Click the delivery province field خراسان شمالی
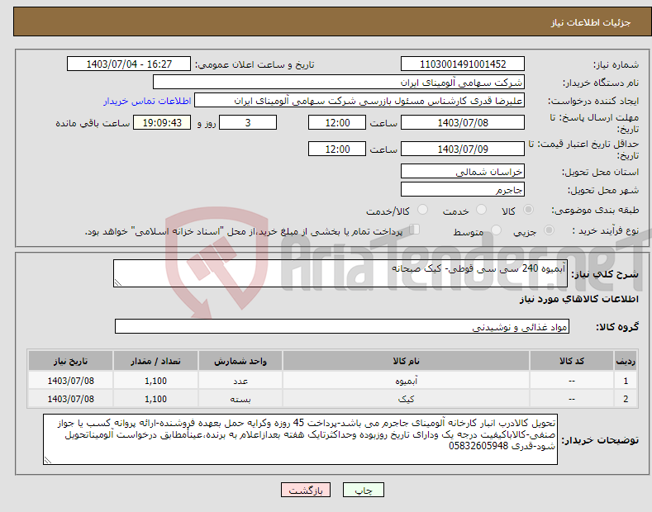The width and height of the screenshot is (652, 512). click(x=463, y=171)
